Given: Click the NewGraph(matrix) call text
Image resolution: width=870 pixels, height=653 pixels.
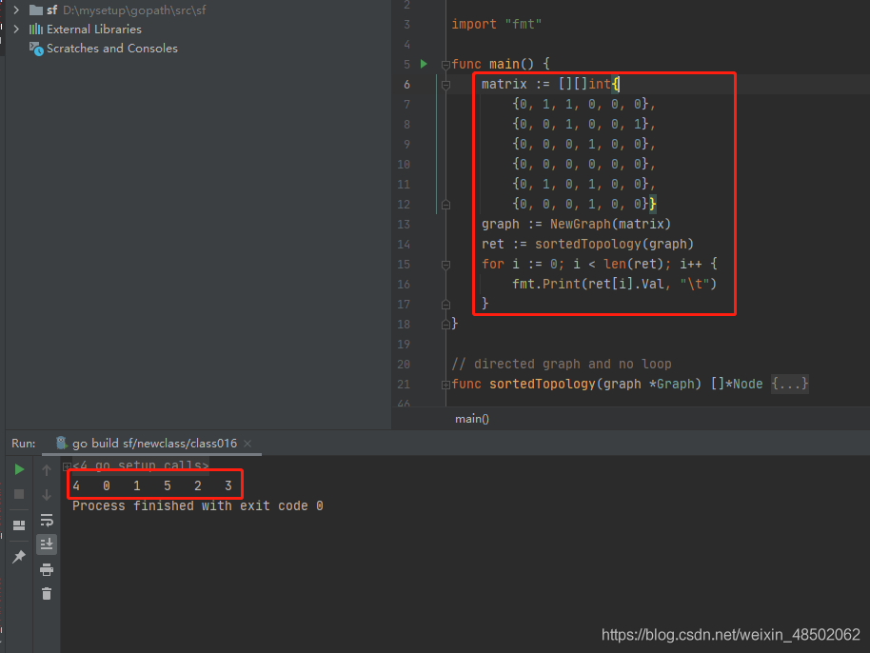Looking at the screenshot, I should (610, 224).
